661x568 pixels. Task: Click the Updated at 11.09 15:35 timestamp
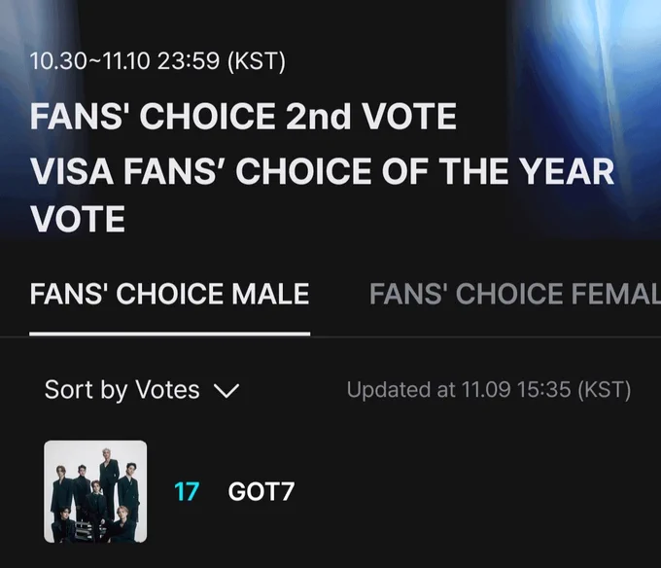coord(488,390)
